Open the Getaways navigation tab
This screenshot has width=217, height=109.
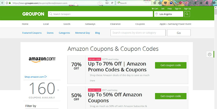[90, 24]
